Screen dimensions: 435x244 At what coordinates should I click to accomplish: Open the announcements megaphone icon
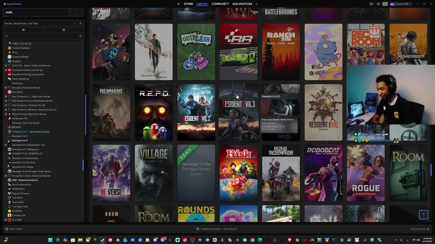(x=378, y=4)
